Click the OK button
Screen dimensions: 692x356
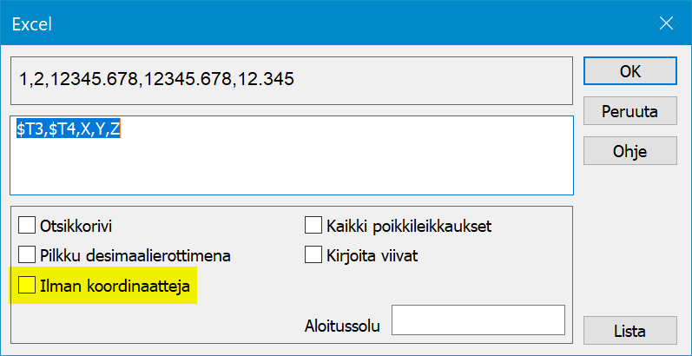pos(630,73)
